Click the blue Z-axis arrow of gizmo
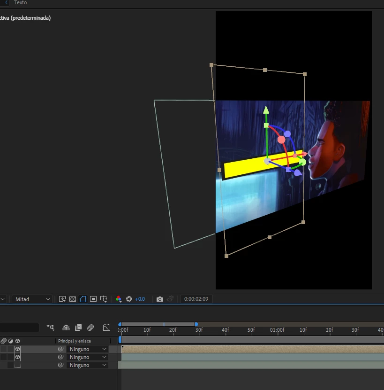Image resolution: width=384 pixels, height=390 pixels. point(298,172)
